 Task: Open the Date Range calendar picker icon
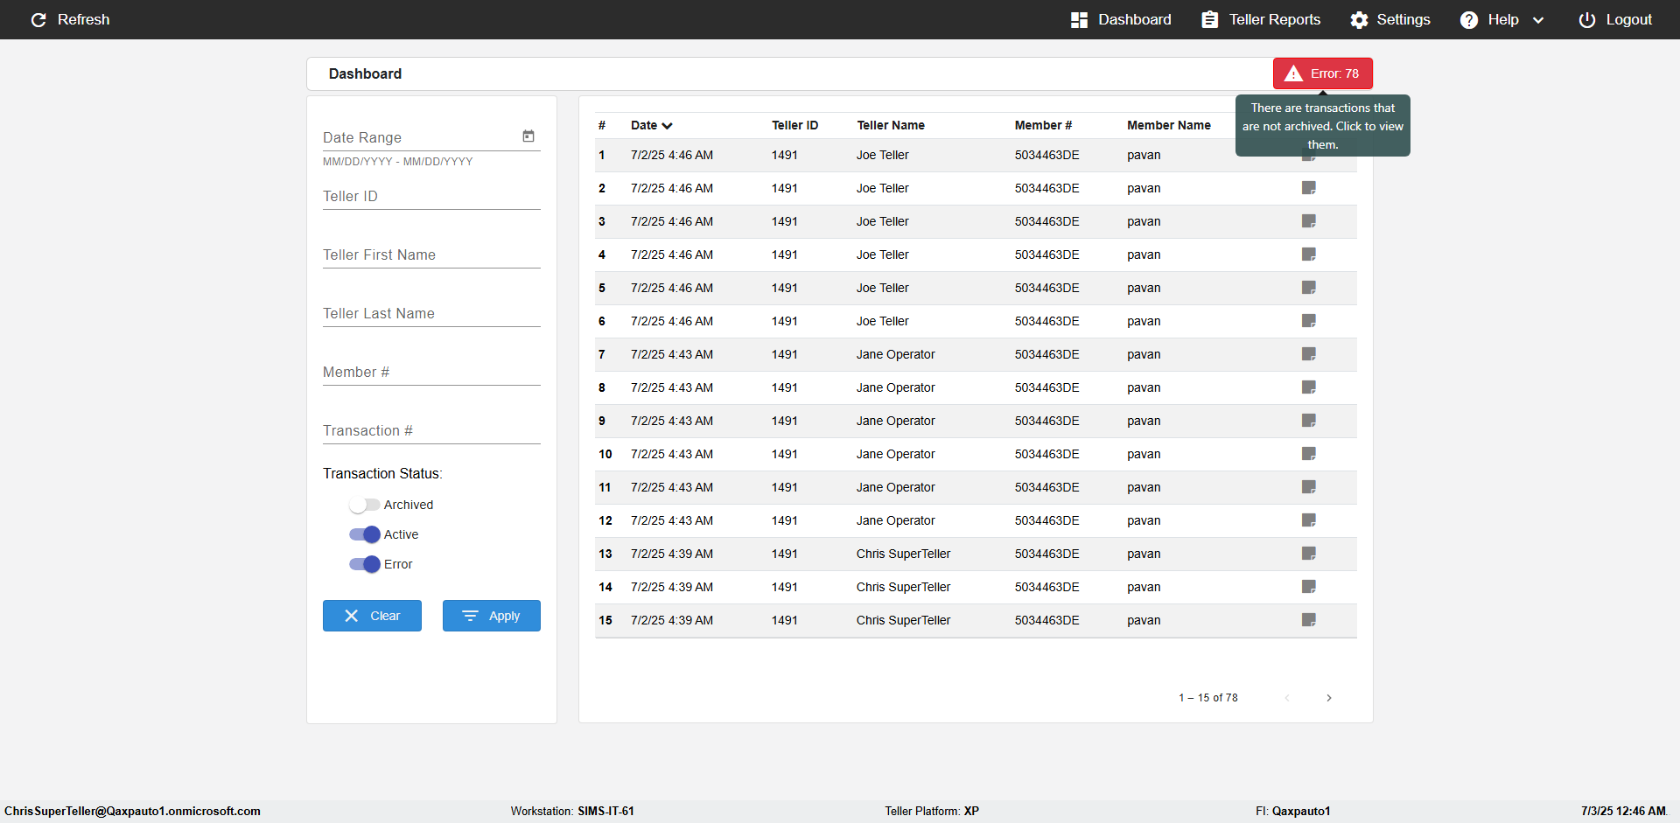point(528,136)
